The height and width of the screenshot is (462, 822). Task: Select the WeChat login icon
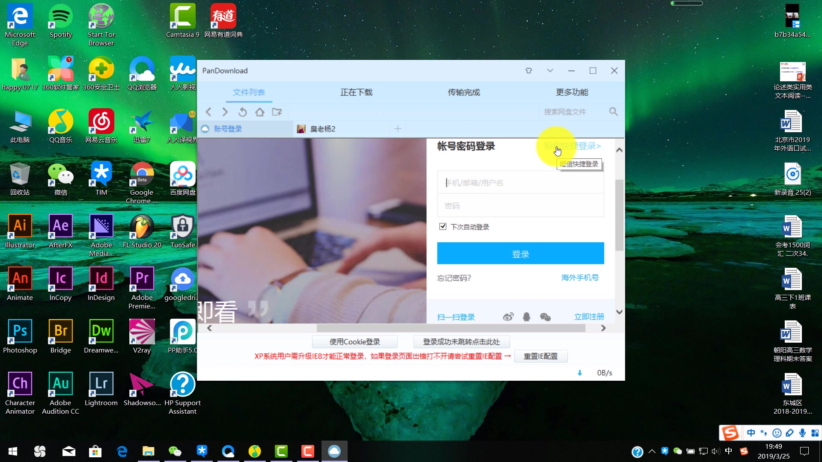click(x=545, y=317)
